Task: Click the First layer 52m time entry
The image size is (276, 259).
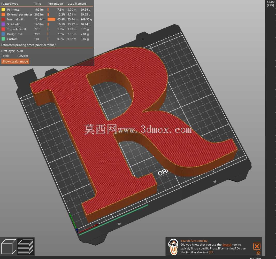Action: pyautogui.click(x=12, y=51)
